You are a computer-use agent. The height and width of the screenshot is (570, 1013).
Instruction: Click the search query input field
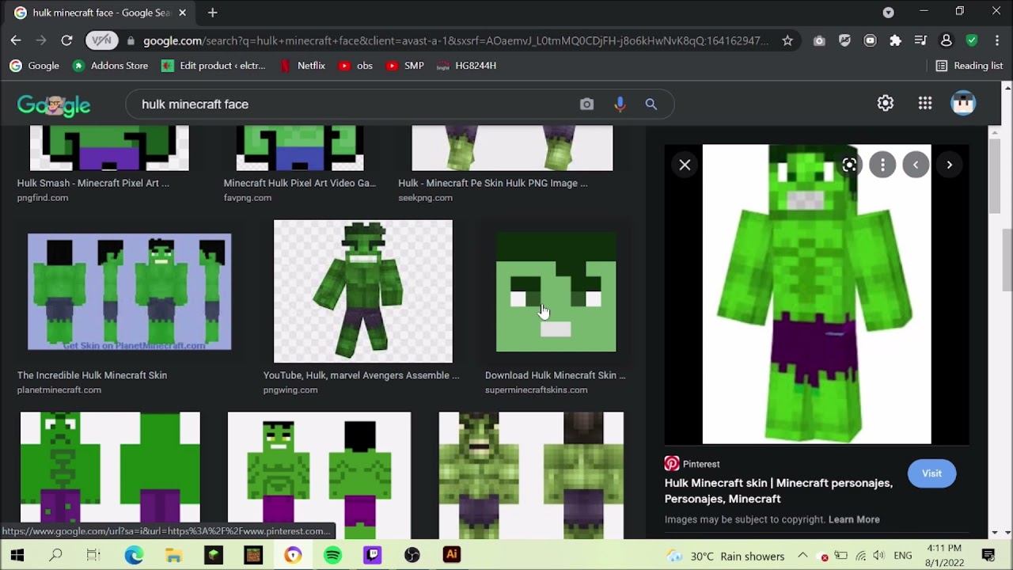tap(352, 104)
